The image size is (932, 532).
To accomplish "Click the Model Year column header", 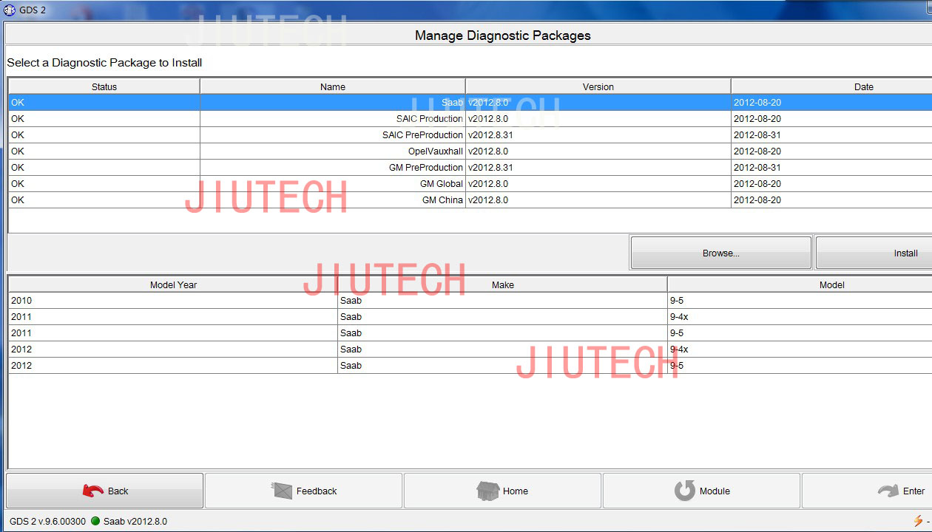I will tap(173, 284).
